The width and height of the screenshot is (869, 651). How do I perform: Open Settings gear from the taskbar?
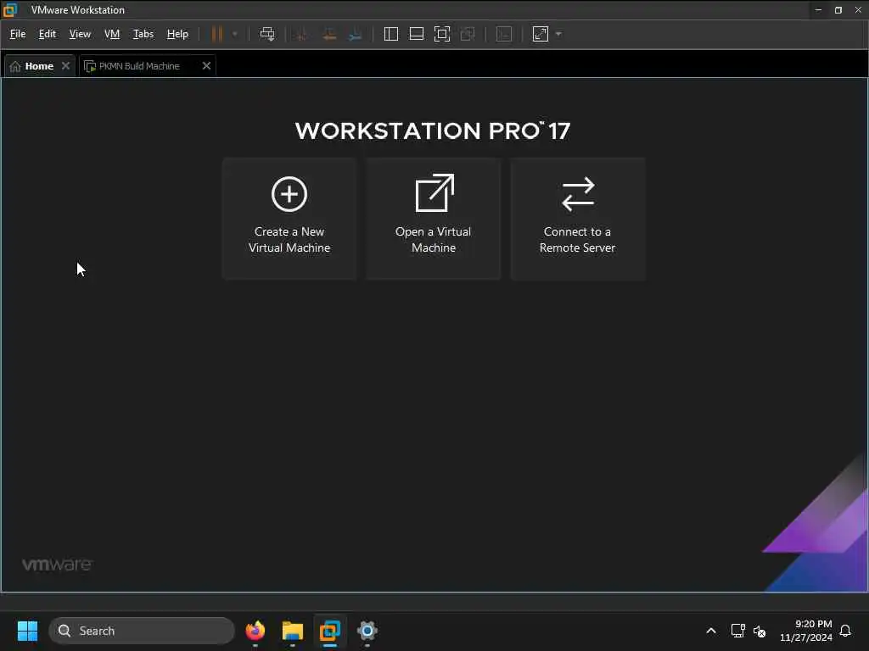367,631
